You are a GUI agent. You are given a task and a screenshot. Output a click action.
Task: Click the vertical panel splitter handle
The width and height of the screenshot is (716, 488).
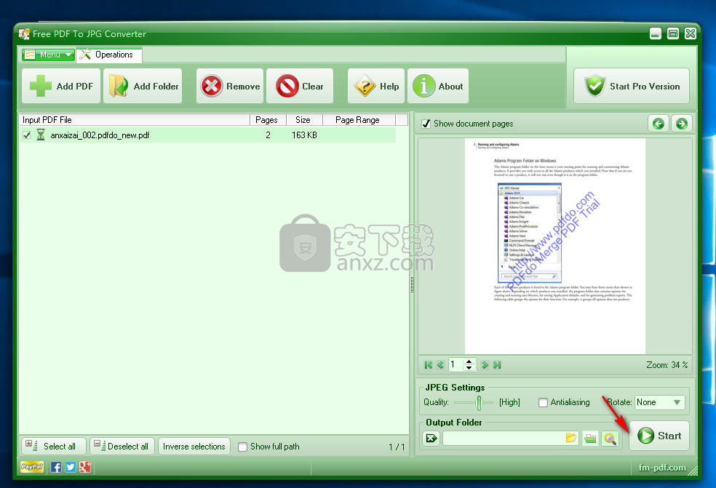(412, 284)
